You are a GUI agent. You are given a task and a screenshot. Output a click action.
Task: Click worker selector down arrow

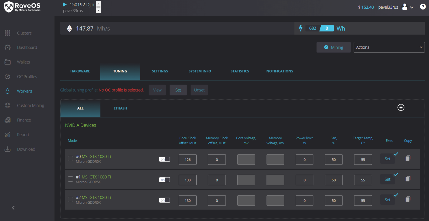click(98, 11)
